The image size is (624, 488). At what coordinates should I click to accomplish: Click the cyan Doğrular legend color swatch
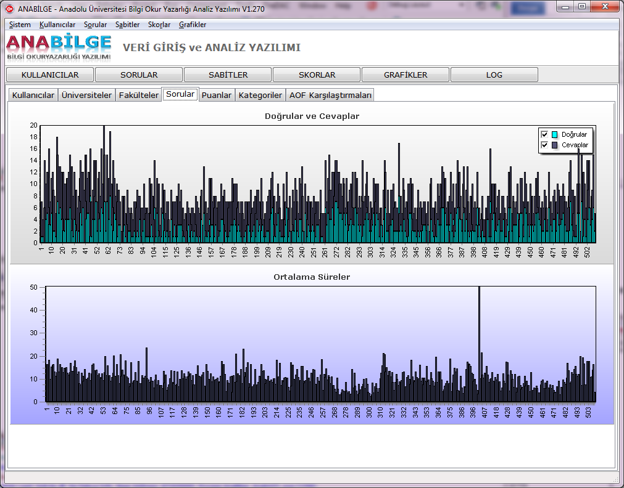click(x=554, y=134)
